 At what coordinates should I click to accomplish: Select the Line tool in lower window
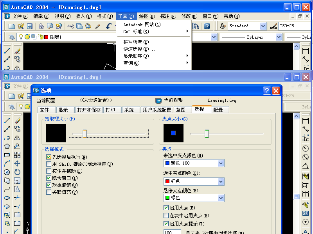(7, 121)
